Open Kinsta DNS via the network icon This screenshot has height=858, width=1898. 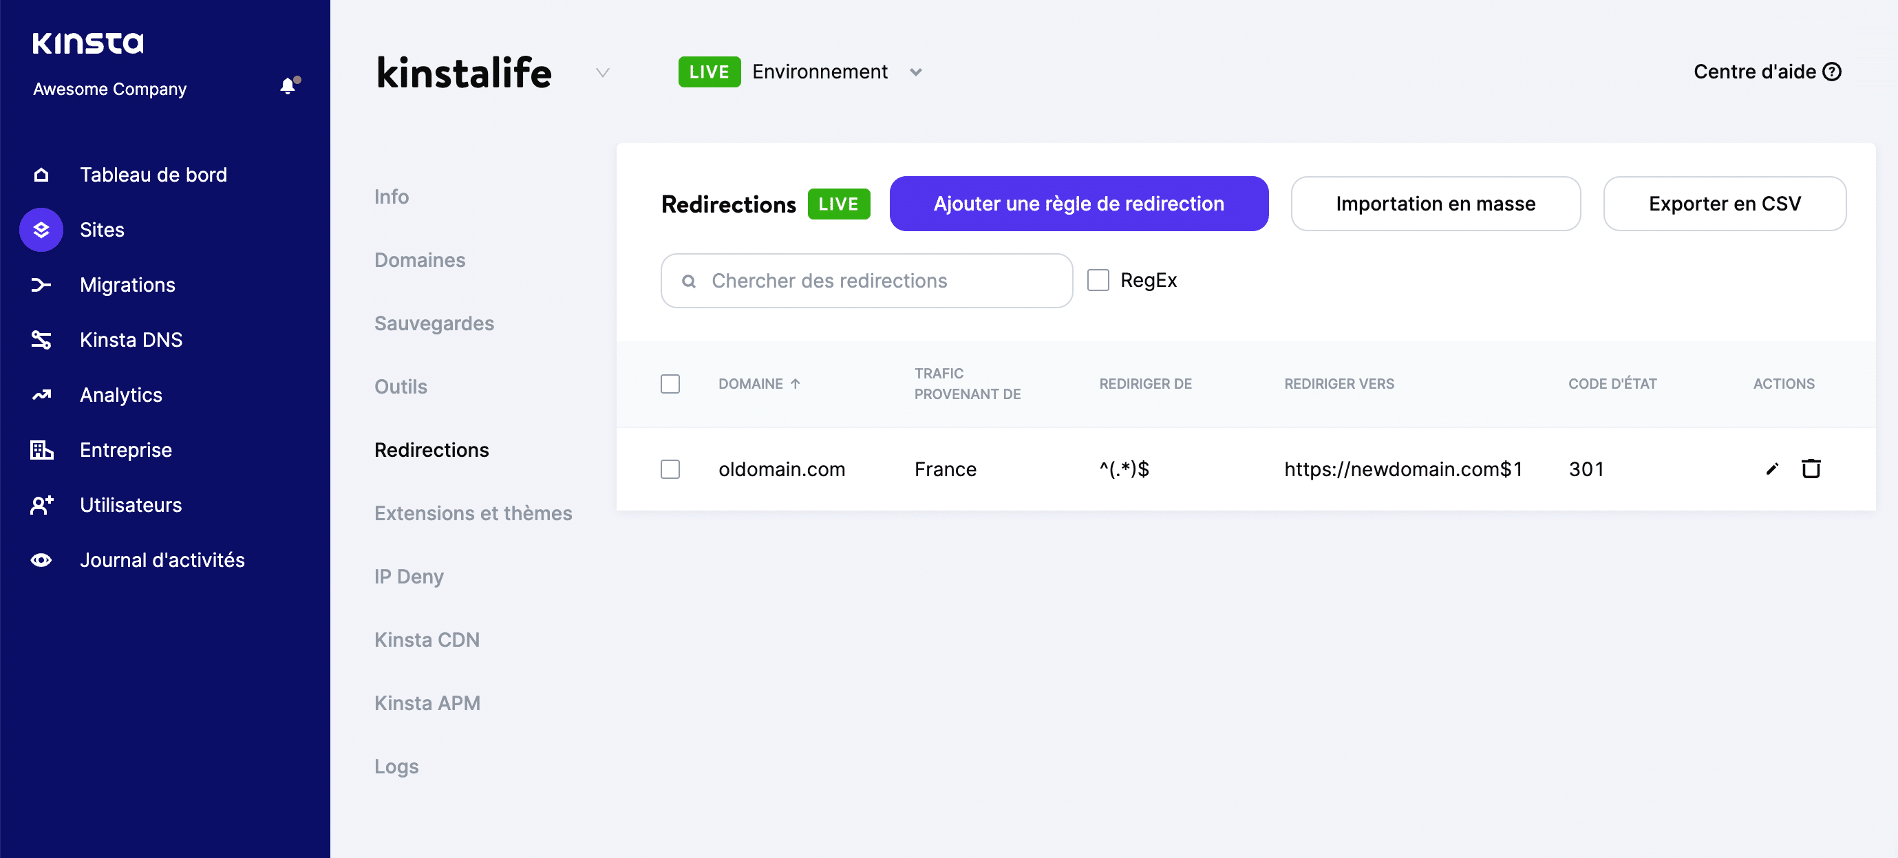(x=41, y=339)
